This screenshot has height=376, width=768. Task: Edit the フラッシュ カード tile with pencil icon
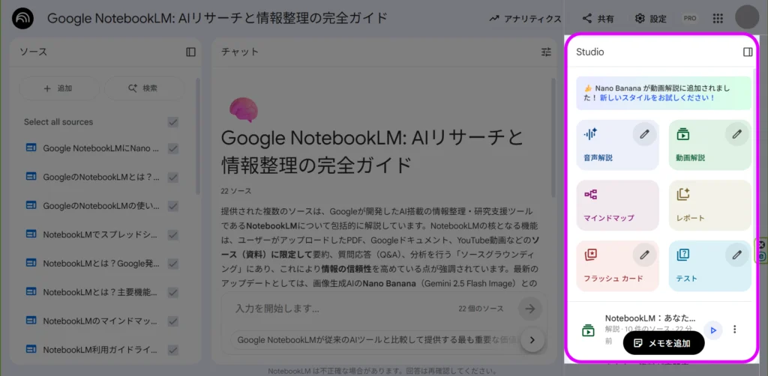[x=644, y=255]
